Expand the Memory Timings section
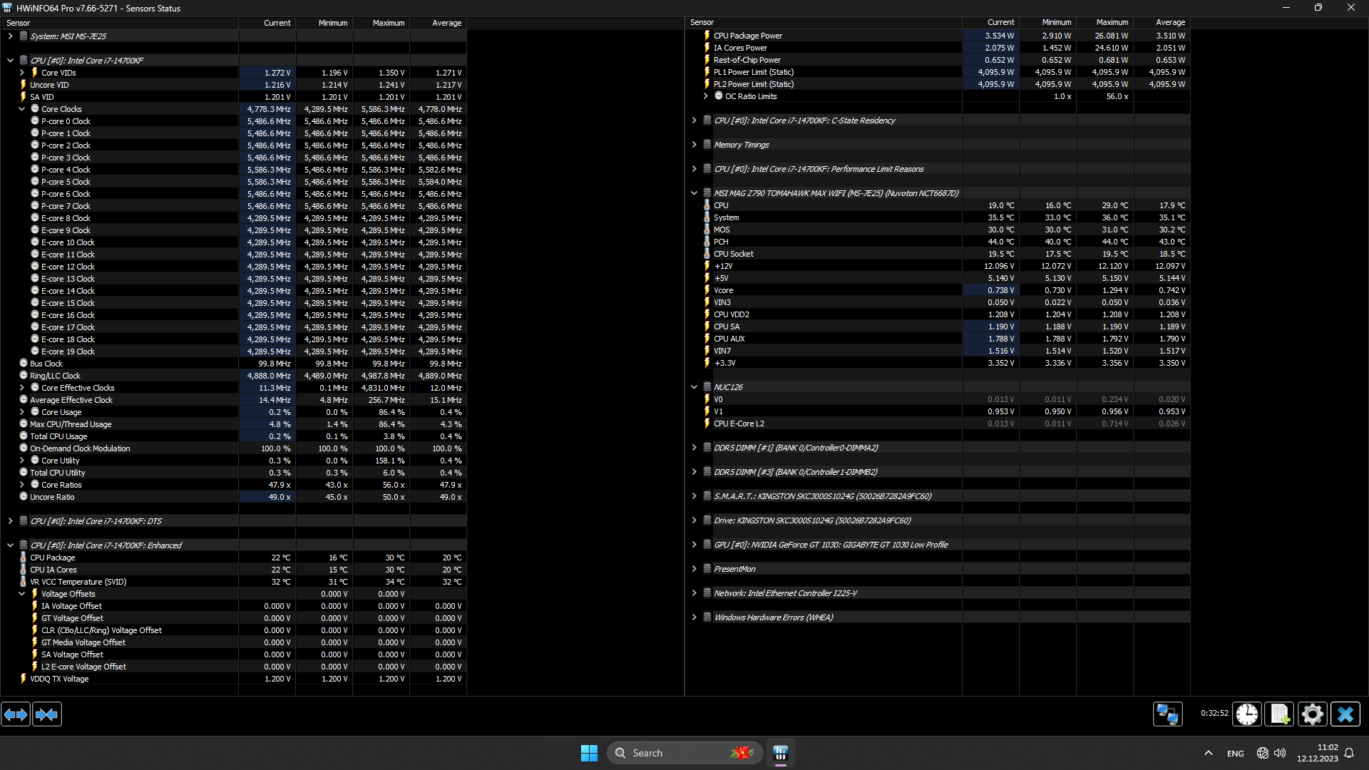Screen dimensions: 1369x770 pyautogui.click(x=694, y=145)
